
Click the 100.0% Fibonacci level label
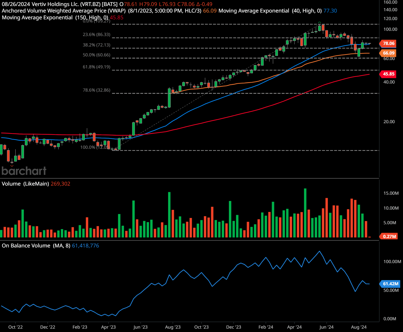95,147
